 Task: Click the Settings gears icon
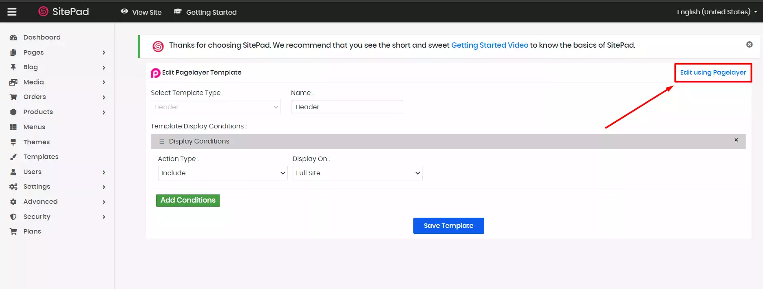pyautogui.click(x=13, y=187)
